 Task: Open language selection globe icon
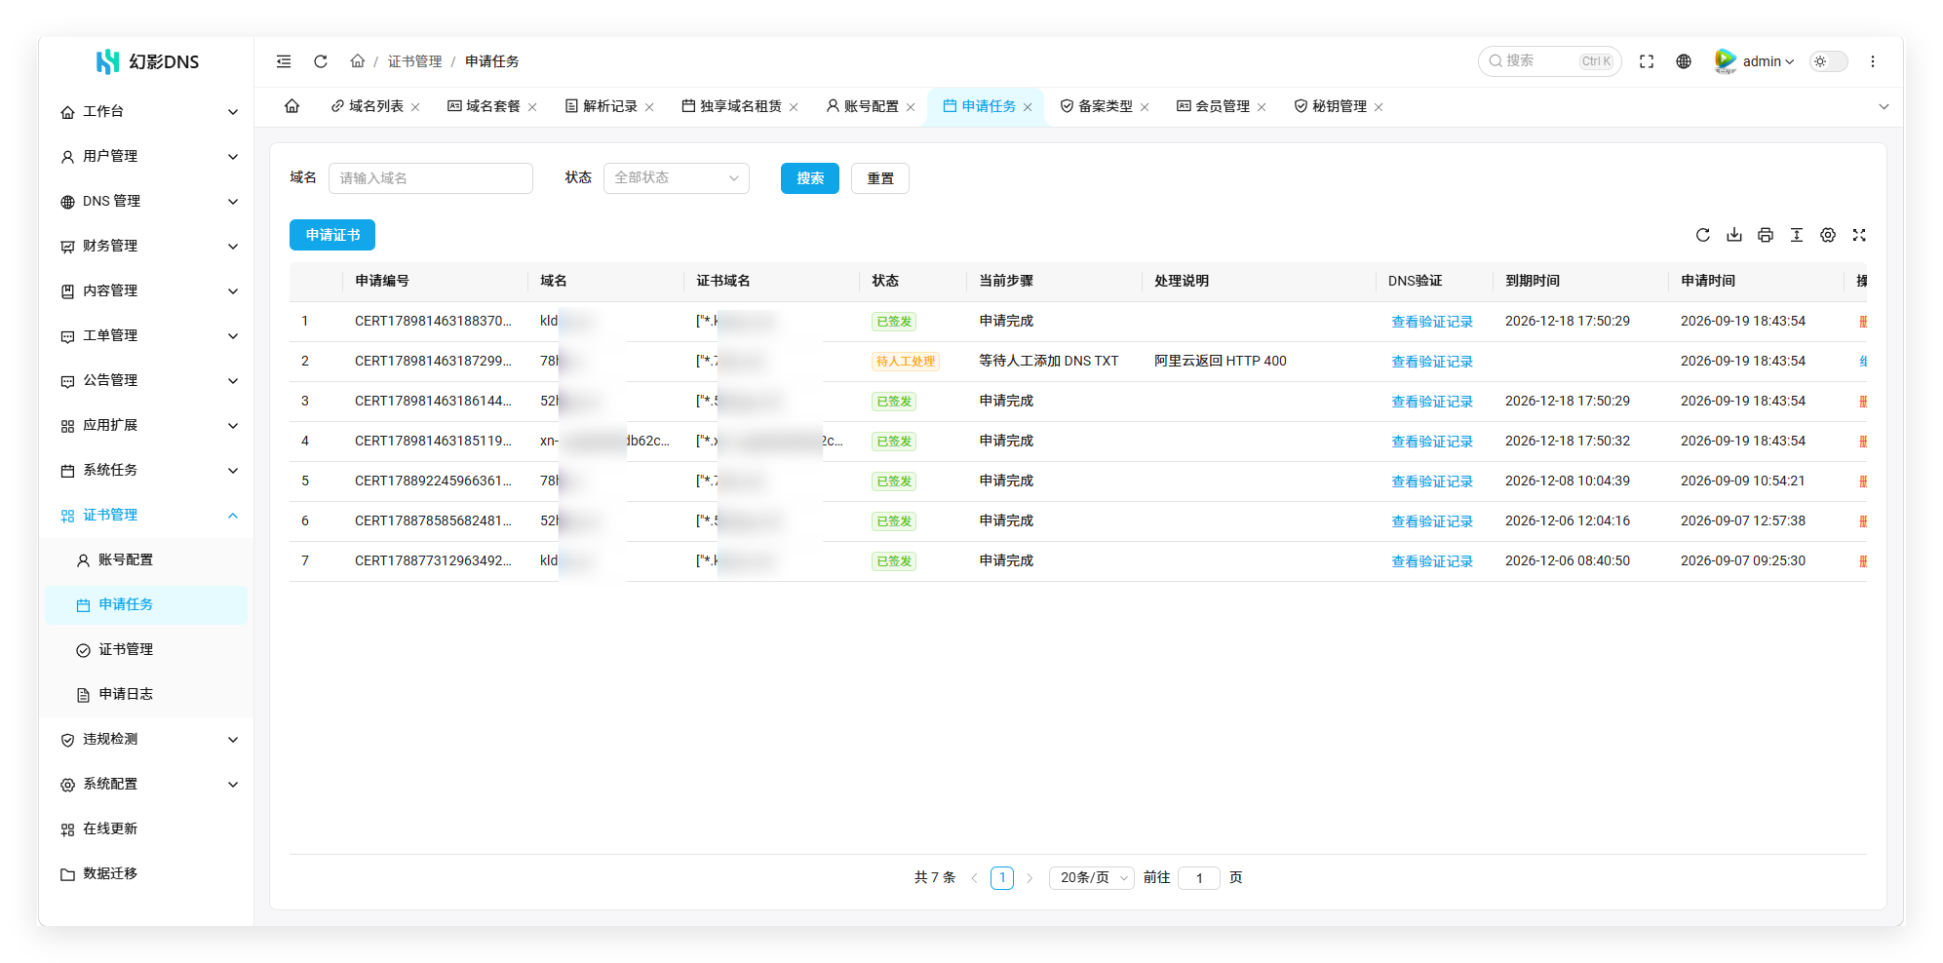[1684, 61]
